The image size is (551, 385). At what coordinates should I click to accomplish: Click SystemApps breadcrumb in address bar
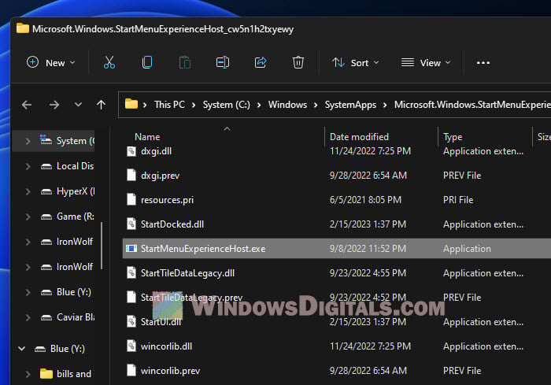click(x=350, y=105)
